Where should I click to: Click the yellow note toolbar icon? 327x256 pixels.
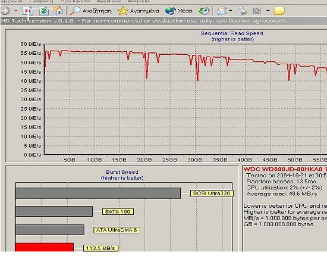pyautogui.click(x=279, y=11)
